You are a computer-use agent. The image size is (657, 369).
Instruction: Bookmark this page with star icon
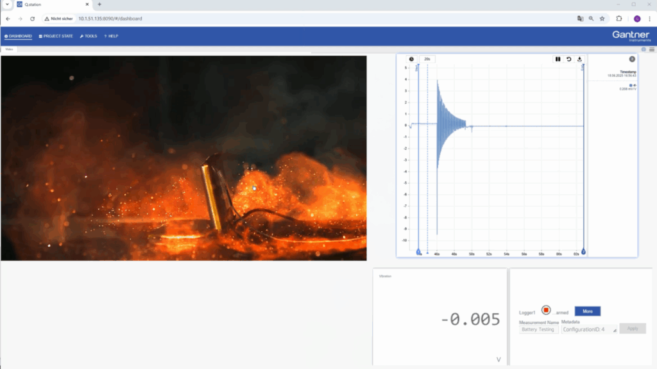[x=602, y=19]
